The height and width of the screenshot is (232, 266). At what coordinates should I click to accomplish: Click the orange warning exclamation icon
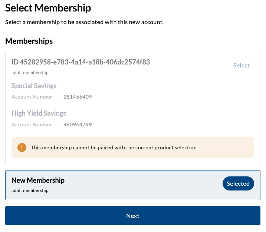[x=22, y=148]
